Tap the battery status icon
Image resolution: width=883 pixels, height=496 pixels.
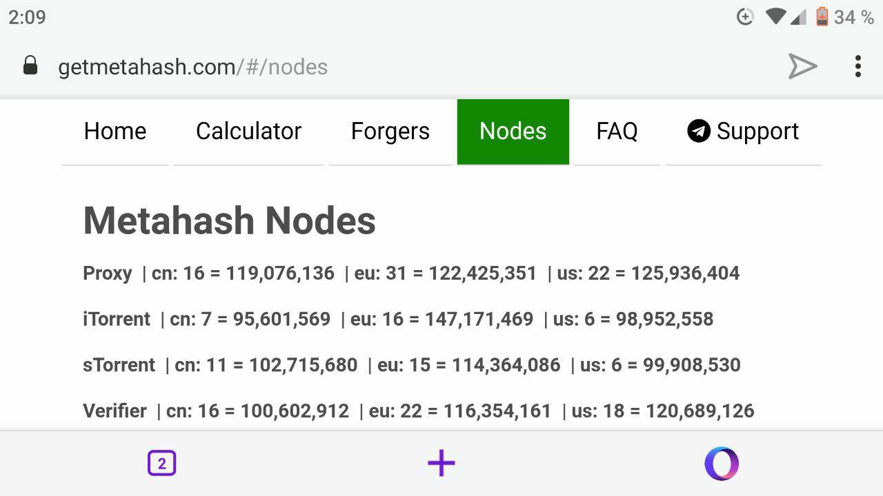coord(822,17)
